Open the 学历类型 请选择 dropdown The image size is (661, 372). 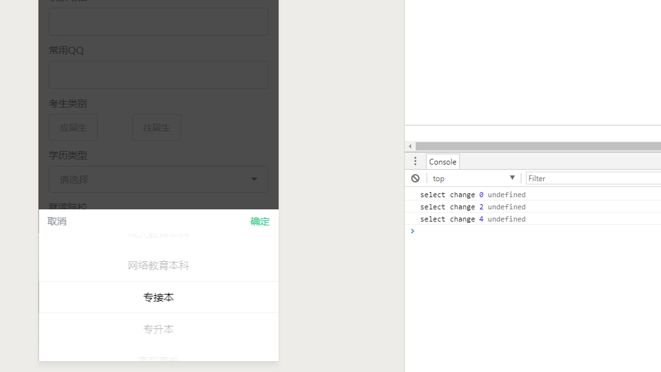coord(158,179)
